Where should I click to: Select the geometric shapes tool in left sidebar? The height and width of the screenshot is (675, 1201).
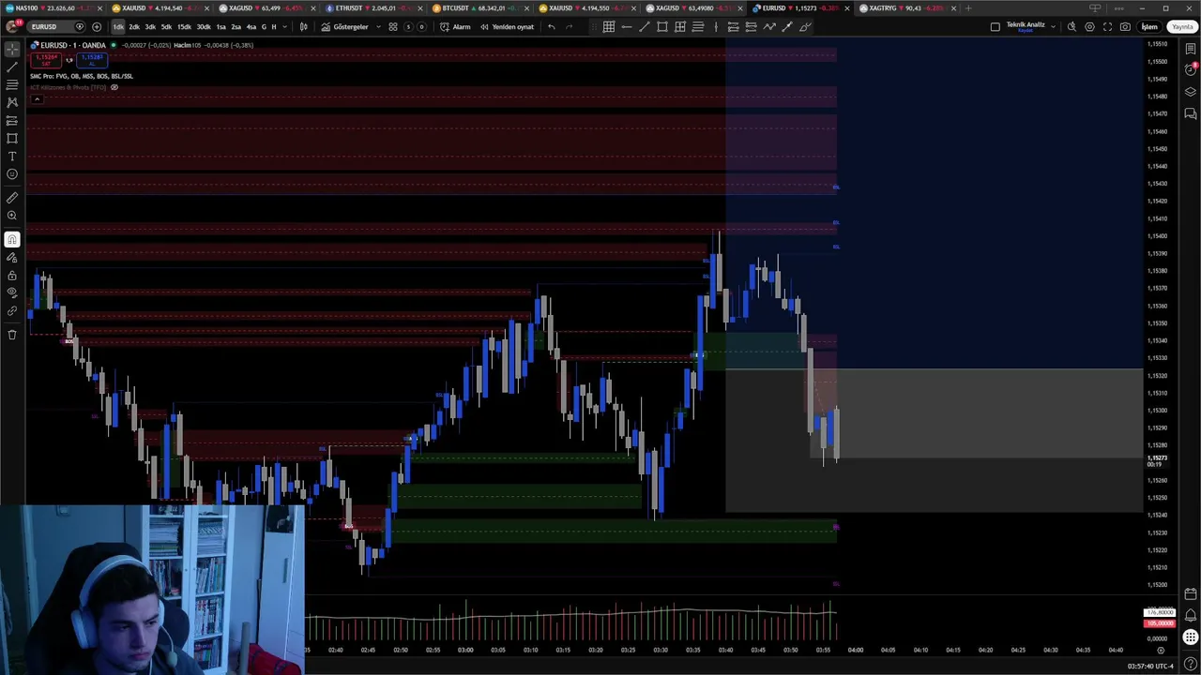[x=12, y=138]
